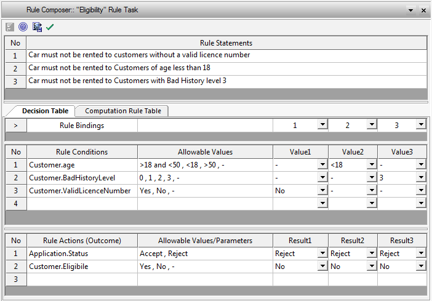The width and height of the screenshot is (432, 301).
Task: Click empty action cell in row 3
Action: tap(82, 279)
